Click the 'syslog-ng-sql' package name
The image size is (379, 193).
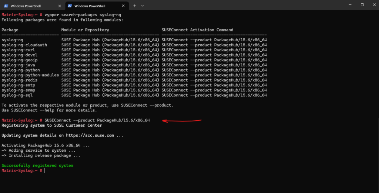tap(17, 95)
